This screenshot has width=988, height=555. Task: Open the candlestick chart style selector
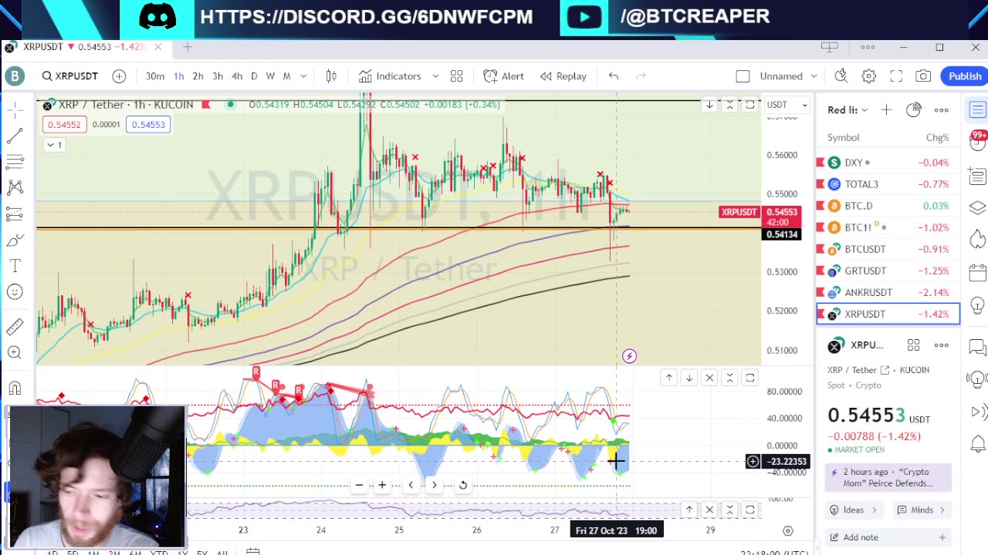(331, 76)
